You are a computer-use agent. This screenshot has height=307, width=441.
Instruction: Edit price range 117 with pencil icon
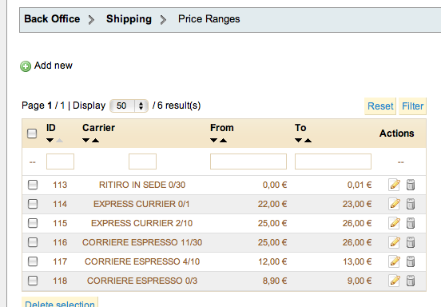pos(395,261)
